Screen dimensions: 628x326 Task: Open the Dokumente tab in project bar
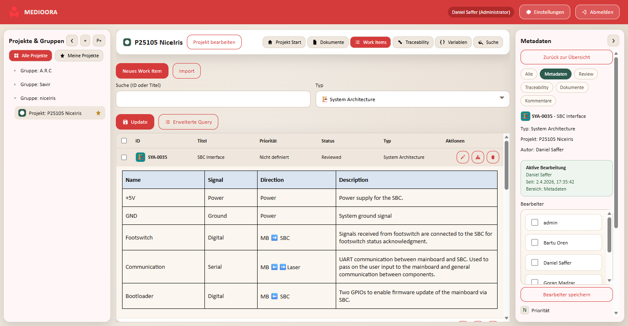coord(328,42)
